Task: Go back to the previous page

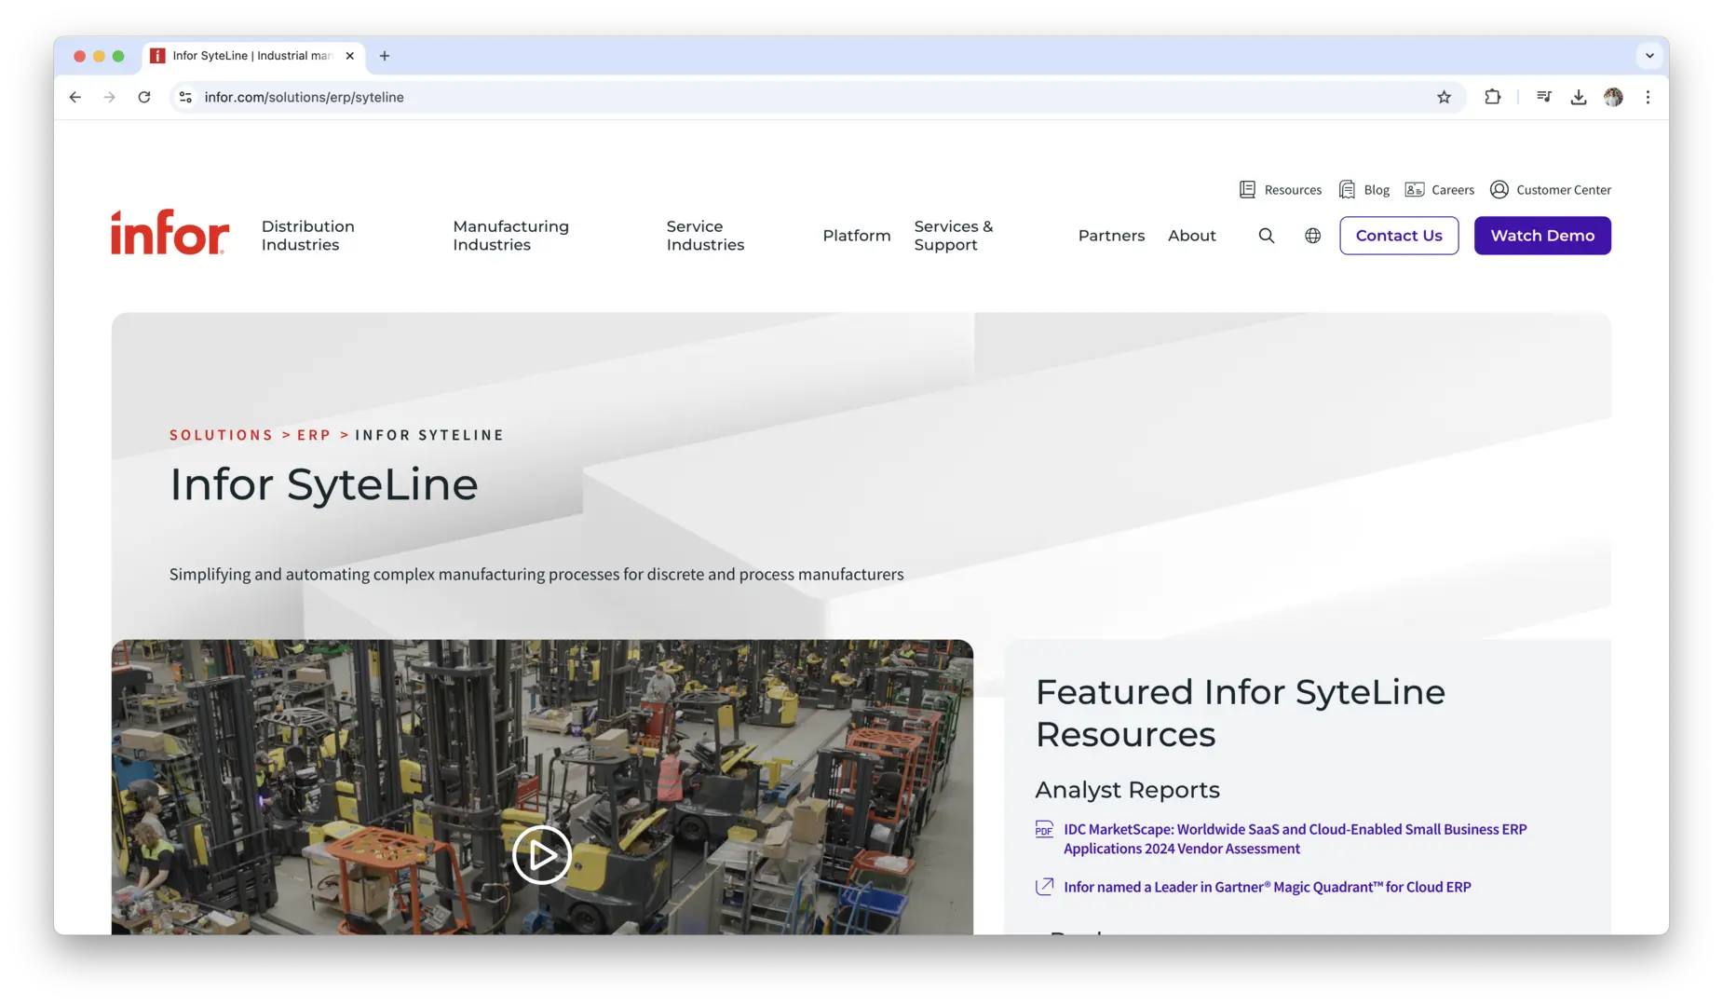Action: pos(75,97)
